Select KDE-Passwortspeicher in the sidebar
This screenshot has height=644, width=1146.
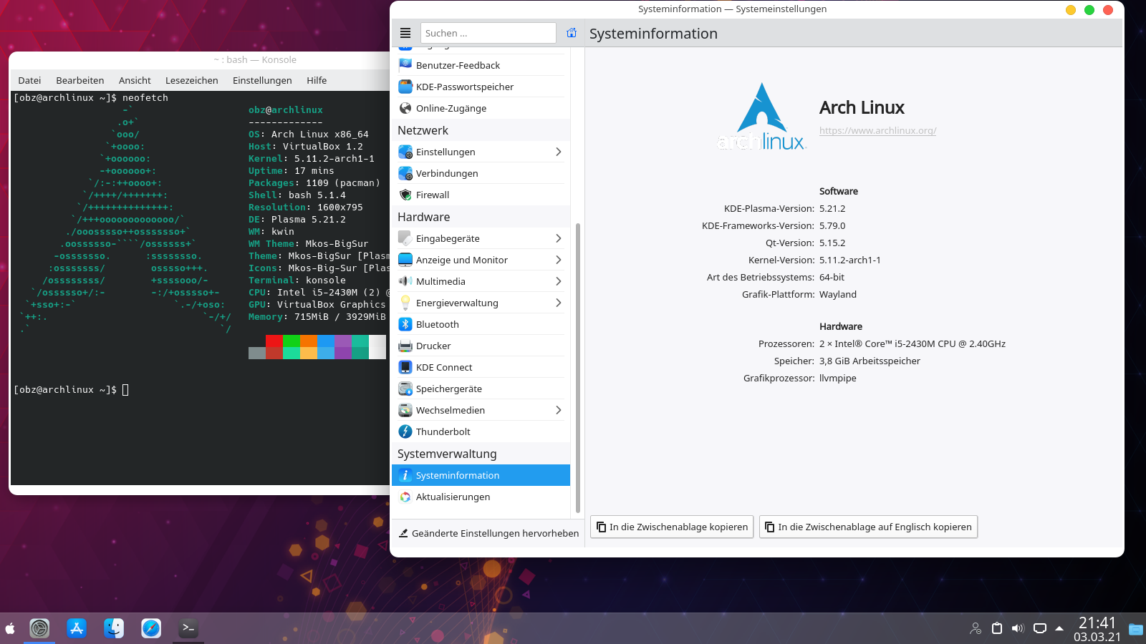[x=464, y=87]
